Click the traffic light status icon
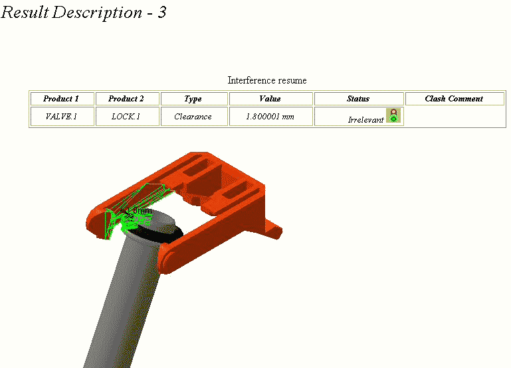Viewport: 511px width, 368px height. [x=393, y=115]
